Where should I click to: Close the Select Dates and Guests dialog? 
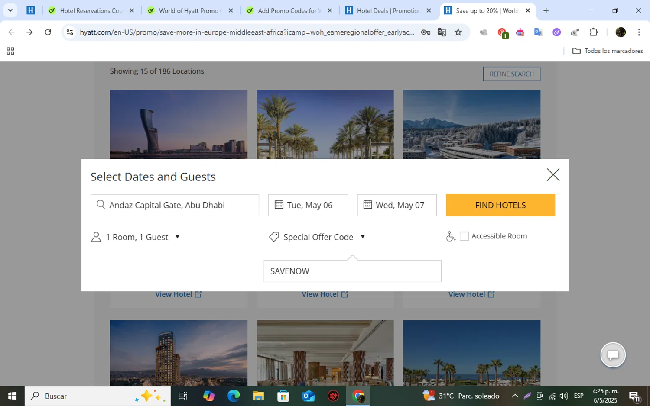[553, 175]
